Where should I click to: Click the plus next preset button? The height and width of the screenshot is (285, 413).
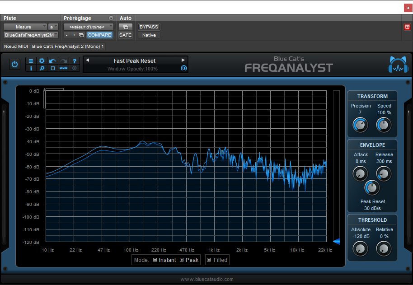pos(74,35)
